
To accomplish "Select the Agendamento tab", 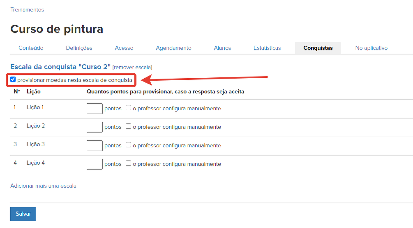I will point(173,48).
